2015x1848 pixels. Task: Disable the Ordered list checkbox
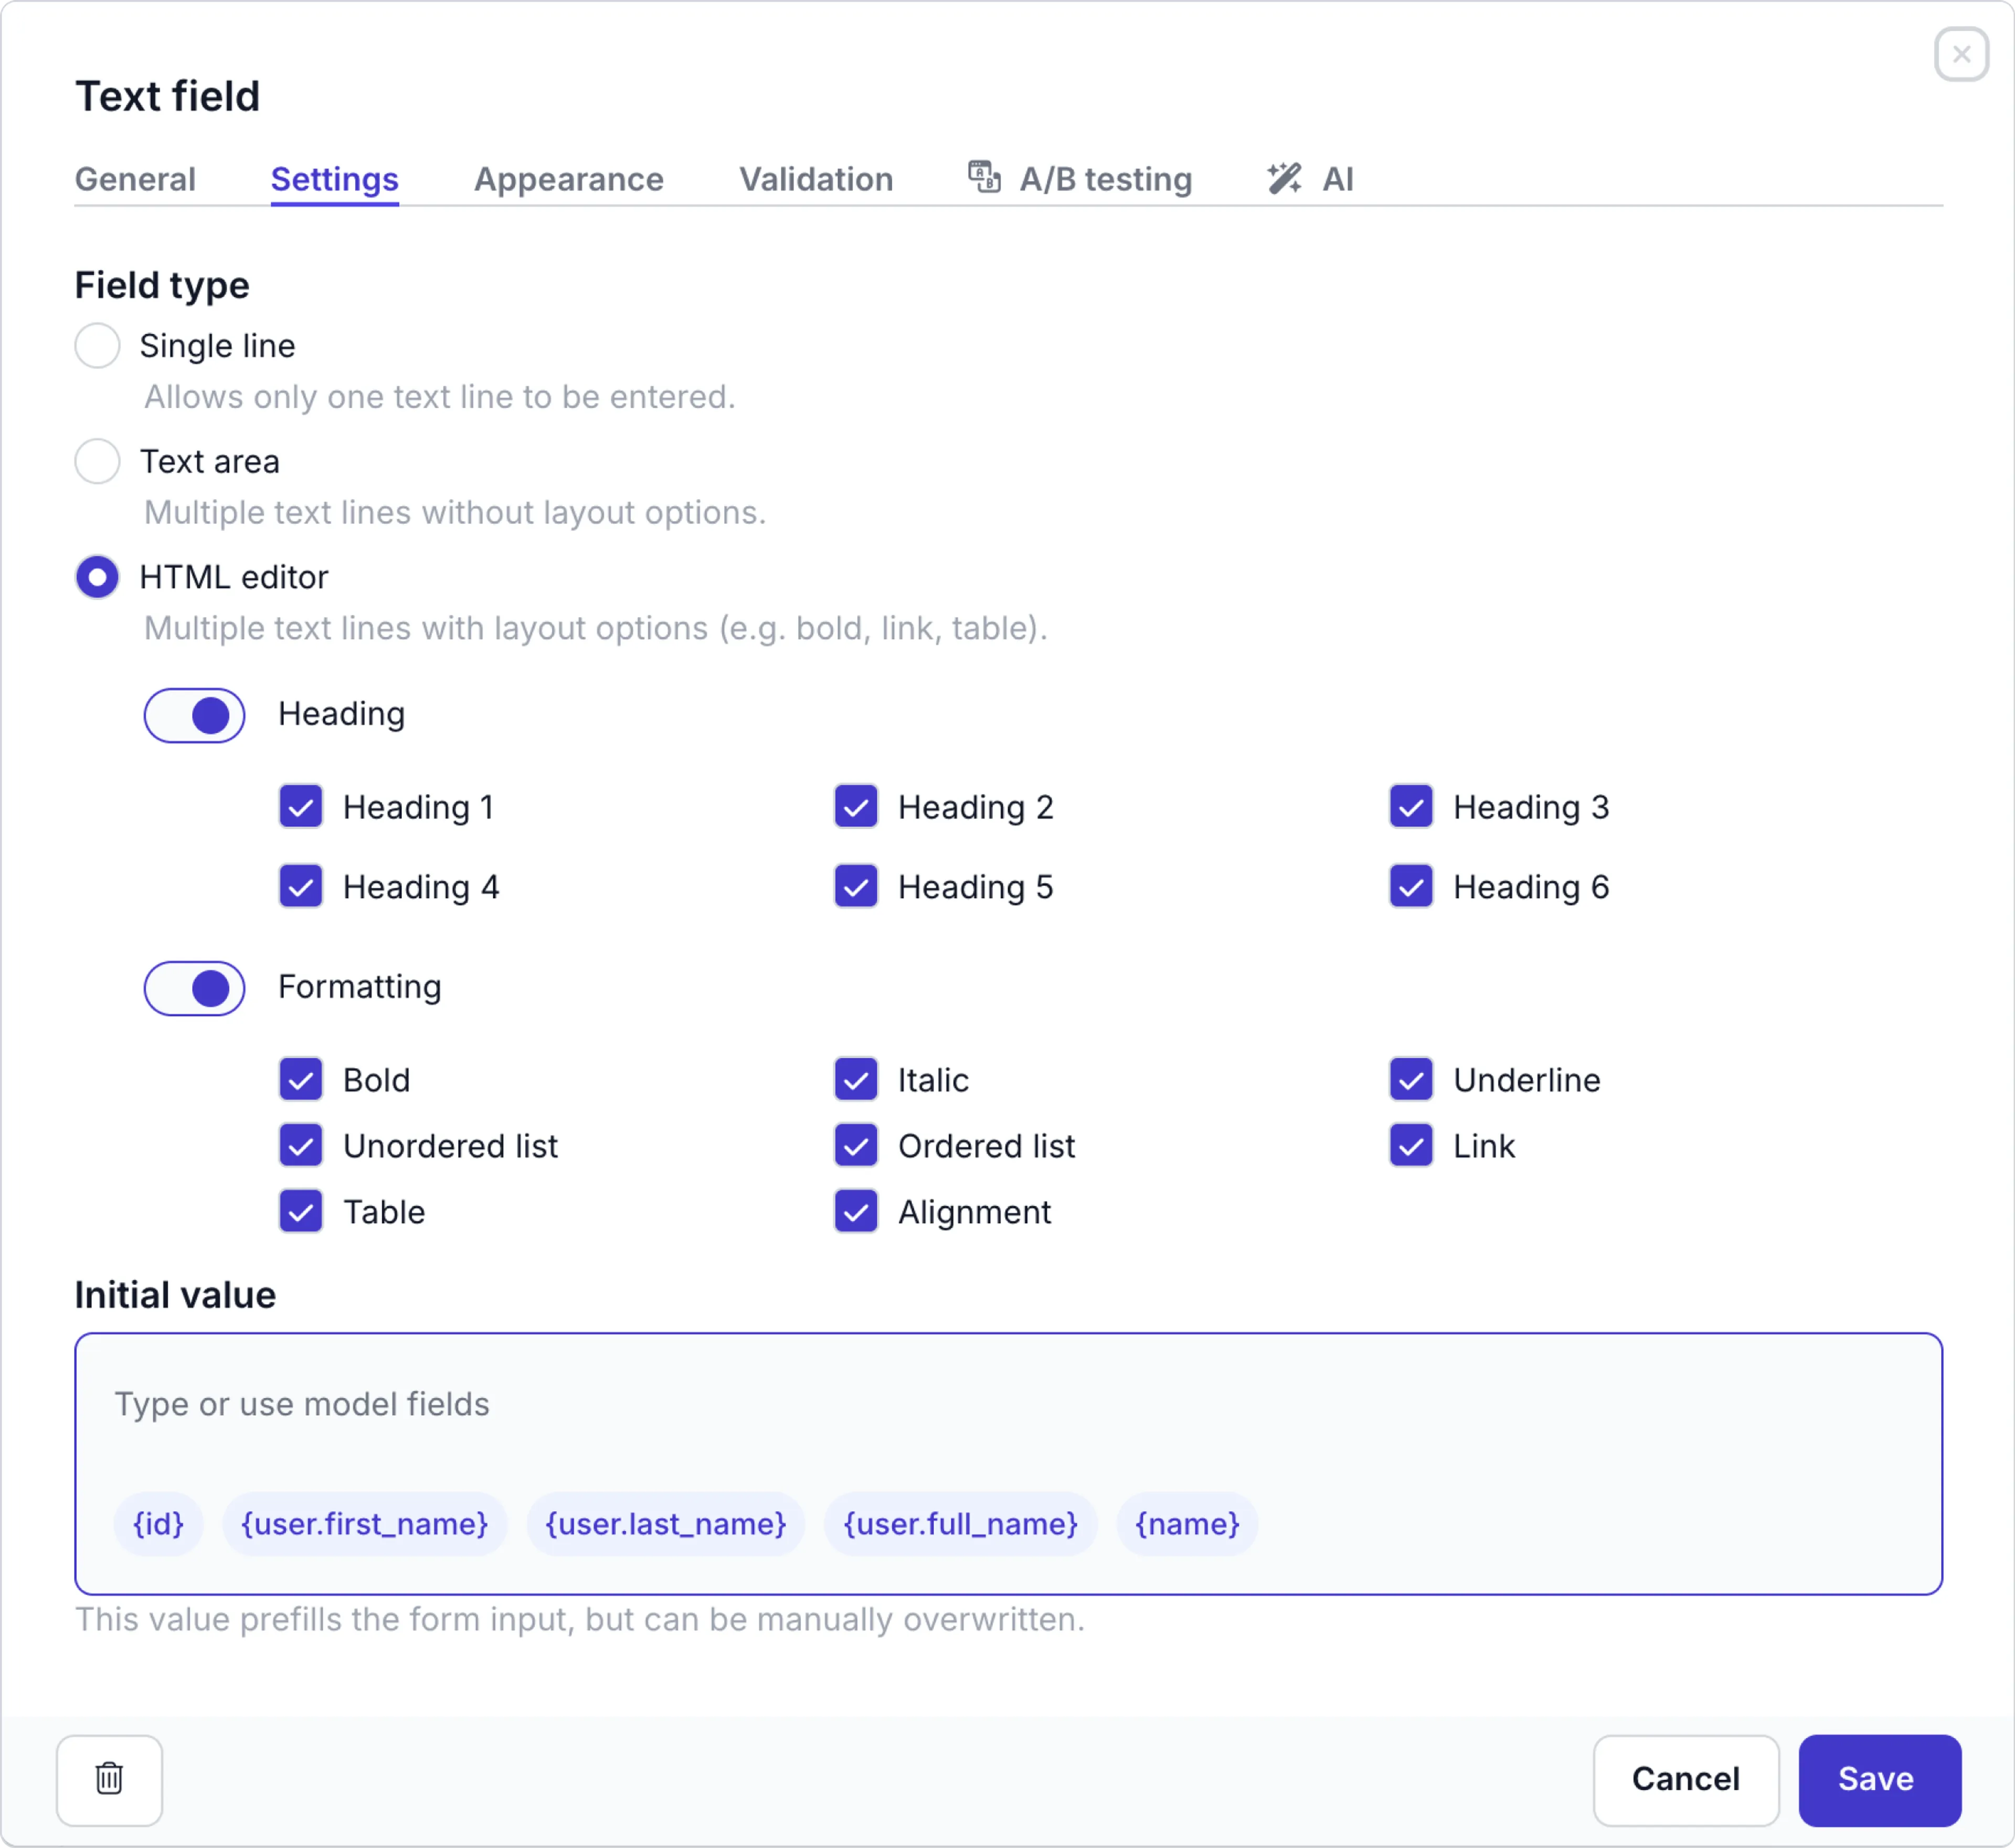(856, 1146)
